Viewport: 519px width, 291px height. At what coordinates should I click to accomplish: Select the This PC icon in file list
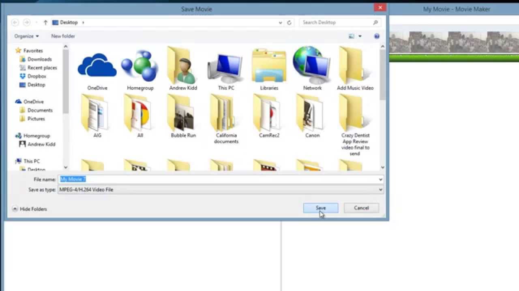click(x=226, y=68)
